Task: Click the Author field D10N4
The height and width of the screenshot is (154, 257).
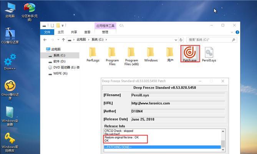Action: coord(178,111)
